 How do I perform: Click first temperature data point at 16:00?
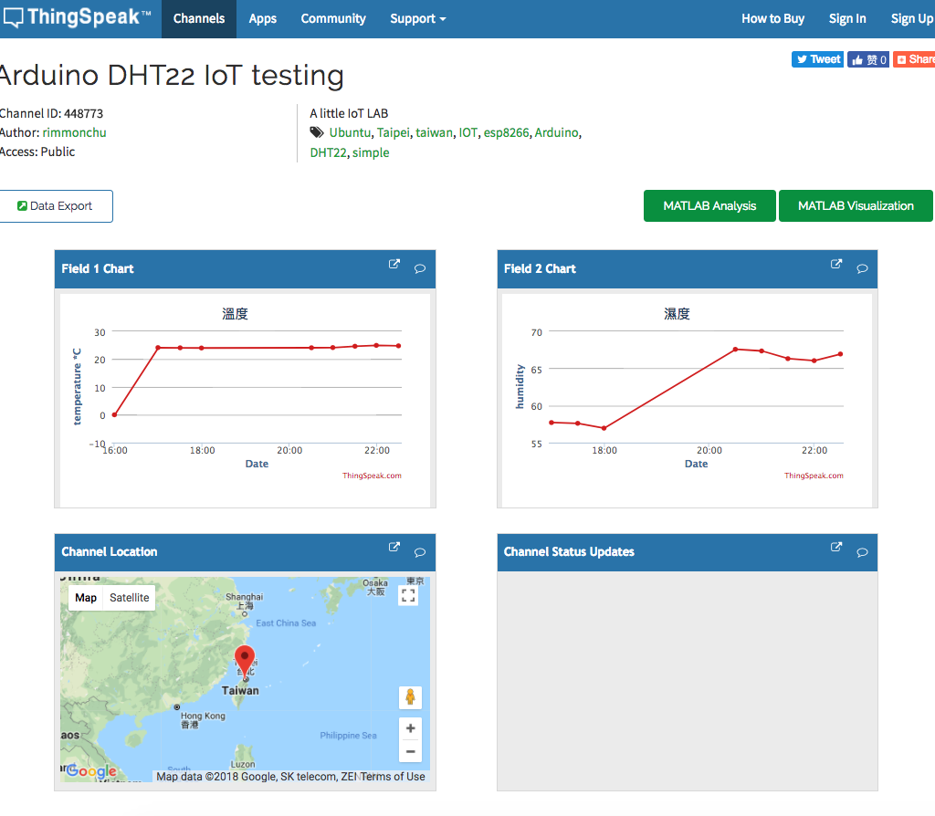click(x=114, y=415)
